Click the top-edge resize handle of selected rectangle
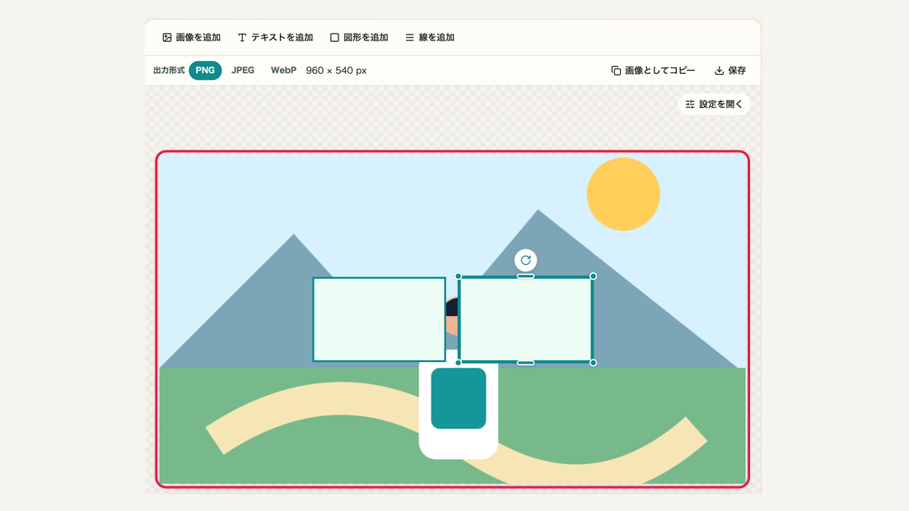 point(526,276)
